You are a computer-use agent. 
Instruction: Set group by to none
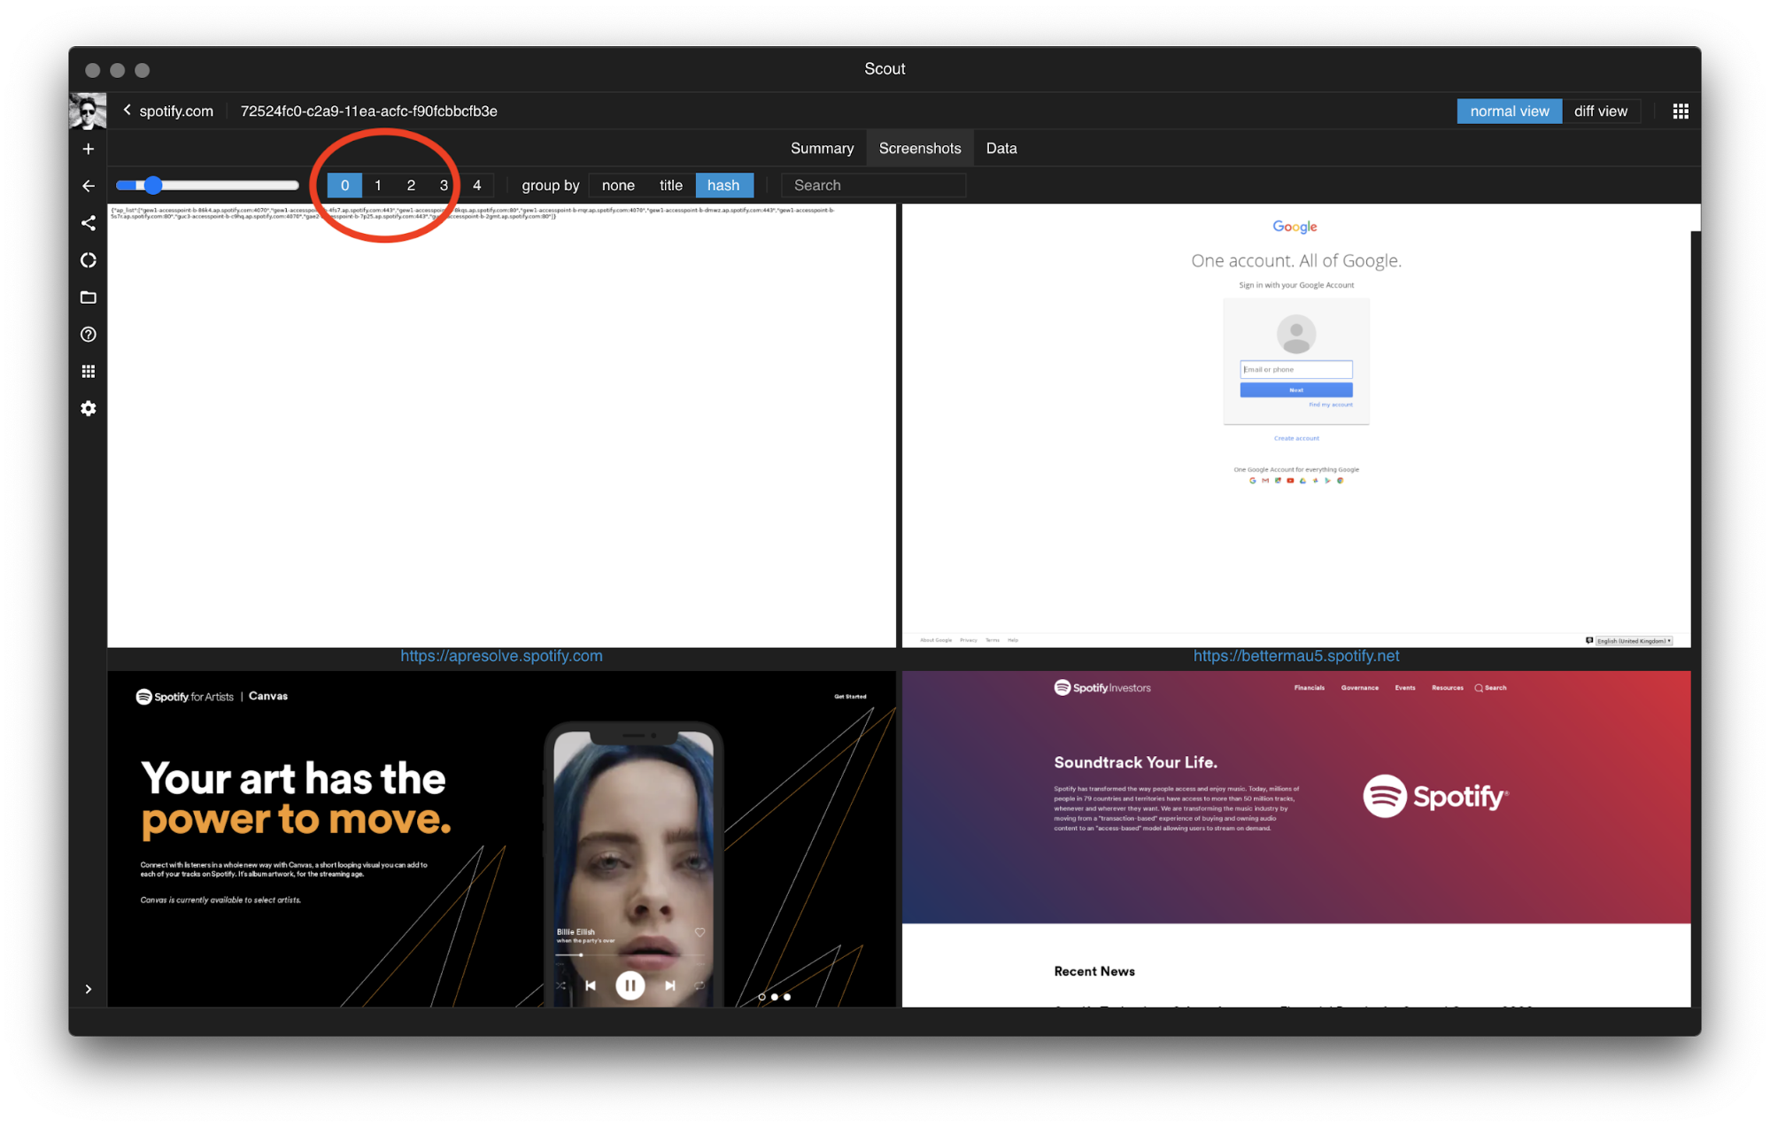click(617, 185)
